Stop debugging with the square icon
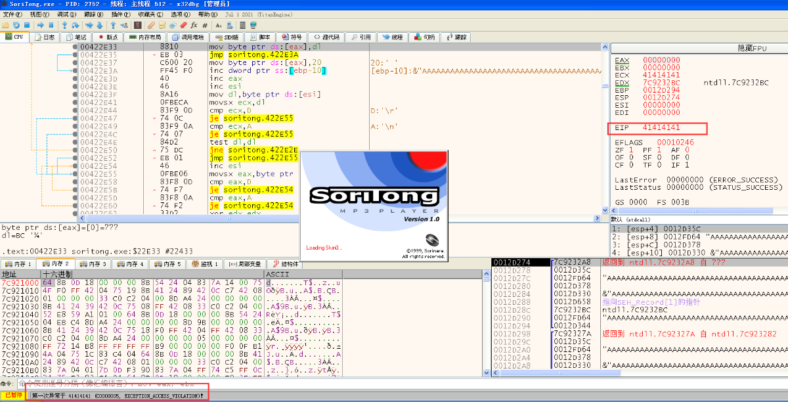The width and height of the screenshot is (788, 402). (27, 25)
